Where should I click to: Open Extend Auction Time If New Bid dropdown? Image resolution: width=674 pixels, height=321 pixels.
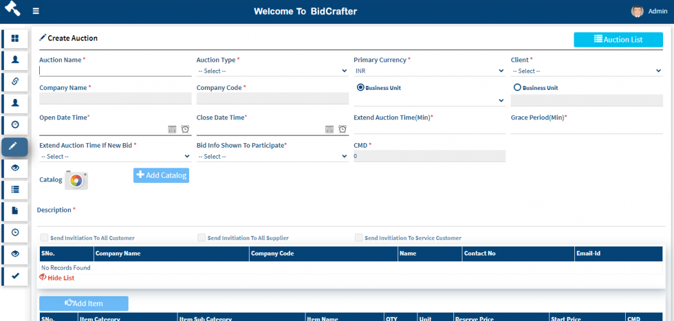[x=115, y=156]
